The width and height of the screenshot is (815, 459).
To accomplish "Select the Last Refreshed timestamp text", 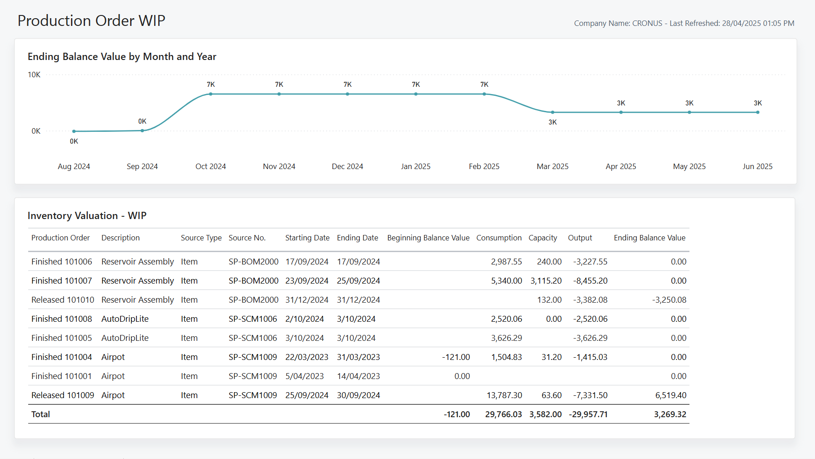I will (731, 23).
